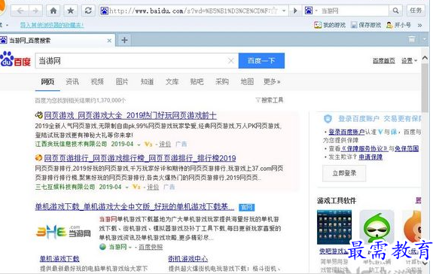Open the 任务 button
This screenshot has width=439, height=274.
(x=416, y=11)
